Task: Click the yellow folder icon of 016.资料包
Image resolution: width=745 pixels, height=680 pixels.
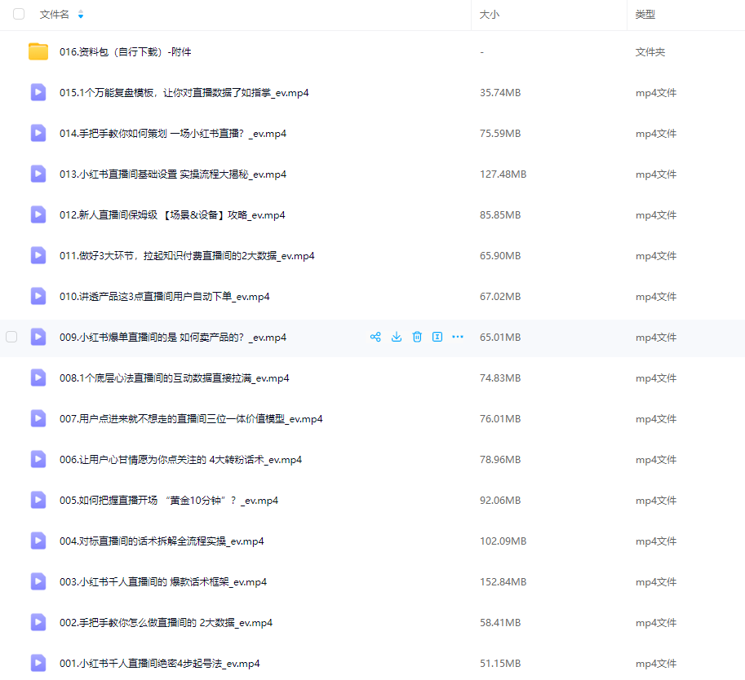Action: (38, 51)
